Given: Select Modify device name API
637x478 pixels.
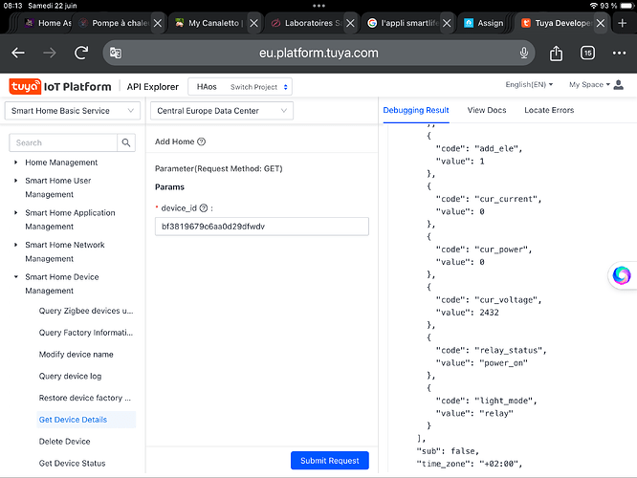Looking at the screenshot, I should click(76, 355).
